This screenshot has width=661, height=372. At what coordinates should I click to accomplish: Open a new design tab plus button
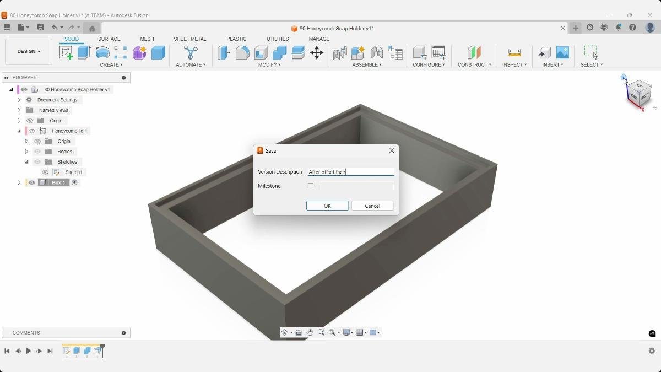(576, 28)
